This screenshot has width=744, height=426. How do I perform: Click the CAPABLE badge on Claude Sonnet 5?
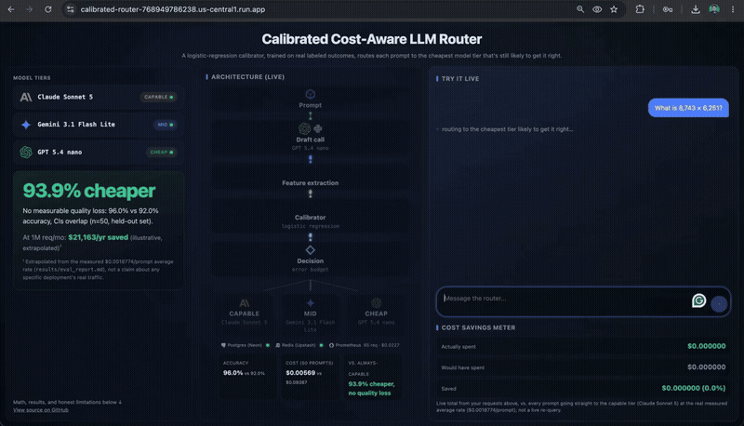pyautogui.click(x=158, y=98)
